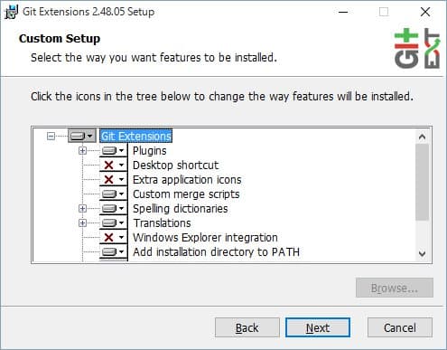Viewport: 447px width, 350px height.
Task: Select Add installation directory to PATH label
Action: (216, 252)
